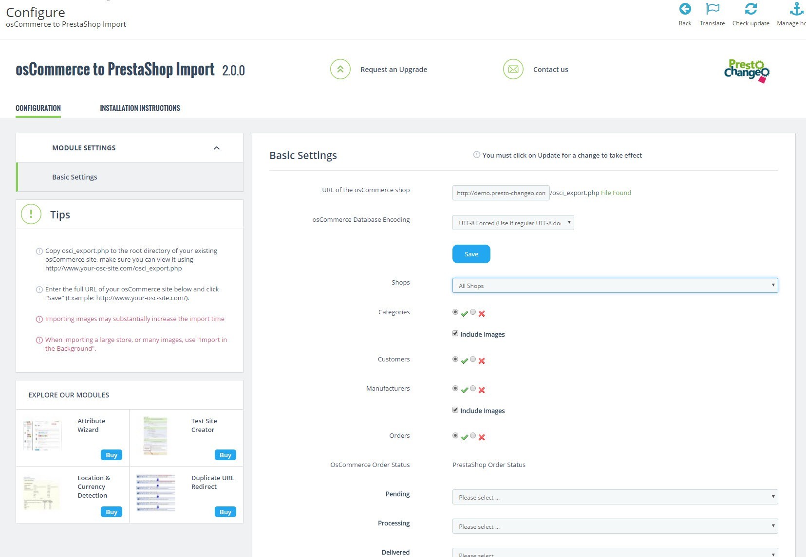Toggle Include Images checkbox under Manufacturers
806x557 pixels.
coord(455,410)
